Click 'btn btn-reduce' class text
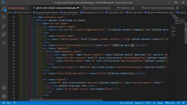187x105 pixels. point(74,61)
